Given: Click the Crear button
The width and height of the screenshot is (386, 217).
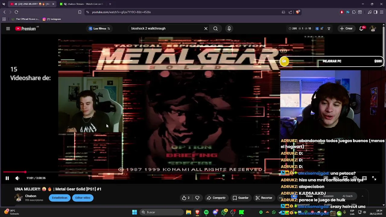Looking at the screenshot, I should click(346, 29).
